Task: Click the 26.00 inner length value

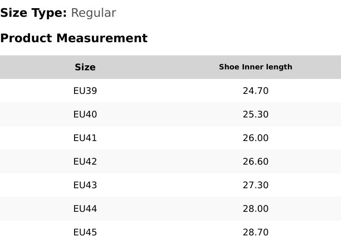Action: (256, 138)
